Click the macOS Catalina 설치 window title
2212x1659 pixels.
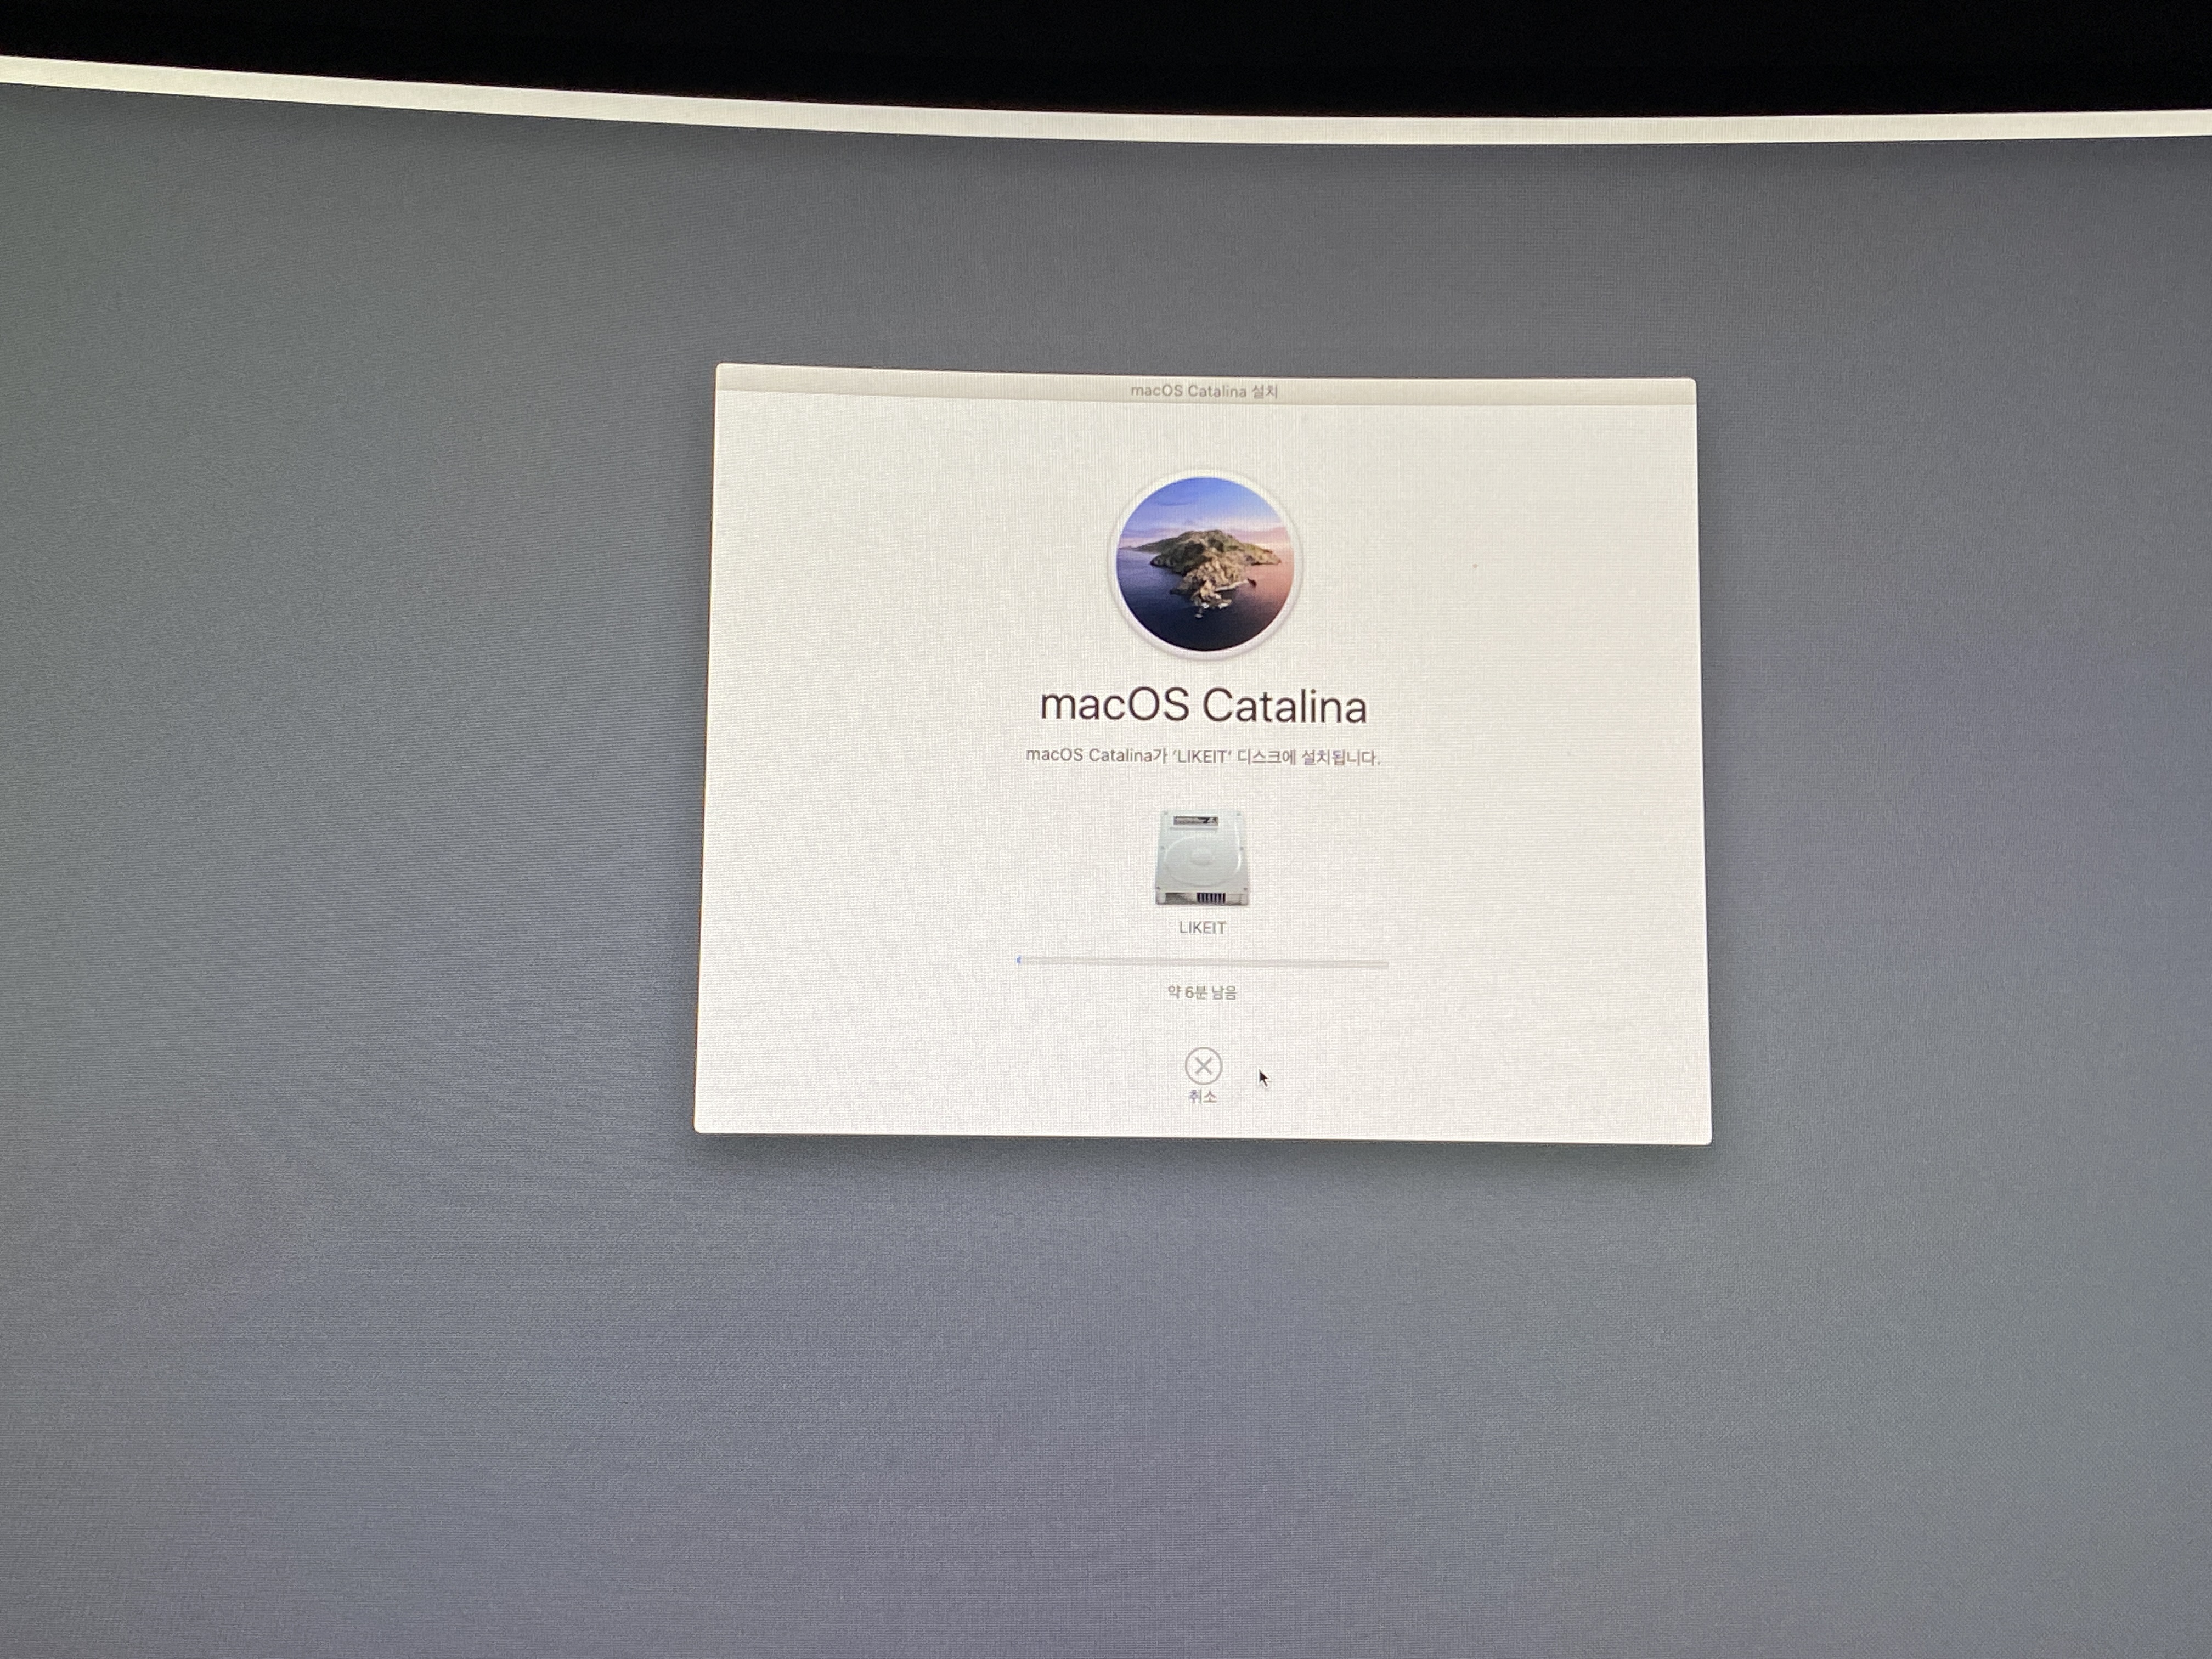tap(1203, 390)
